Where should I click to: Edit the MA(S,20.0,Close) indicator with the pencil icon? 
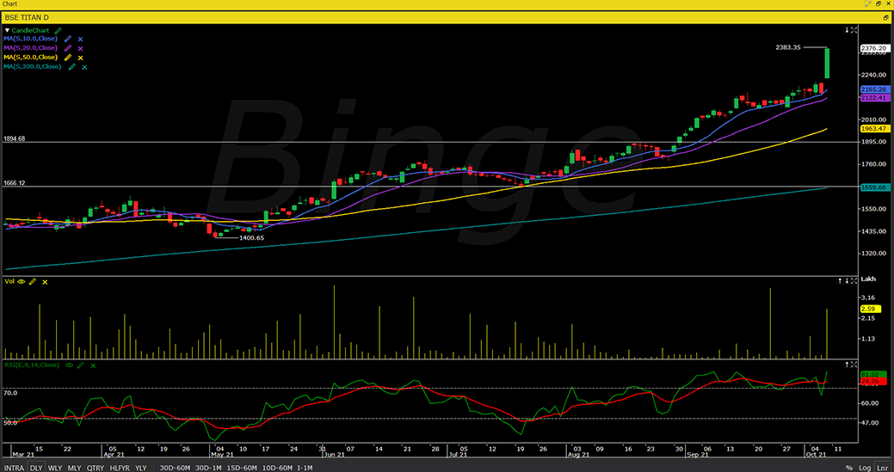click(69, 48)
